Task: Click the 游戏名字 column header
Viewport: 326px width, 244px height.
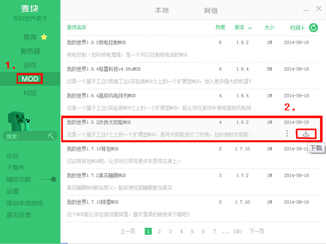Action: coord(77,27)
